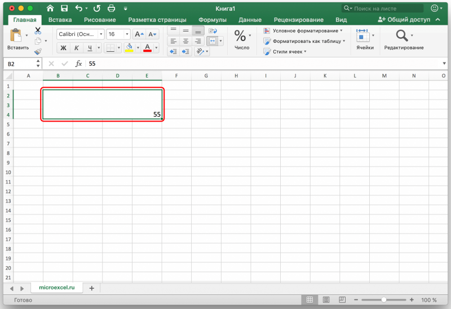The width and height of the screenshot is (451, 309).
Task: Expand the formula bar
Action: click(x=444, y=64)
